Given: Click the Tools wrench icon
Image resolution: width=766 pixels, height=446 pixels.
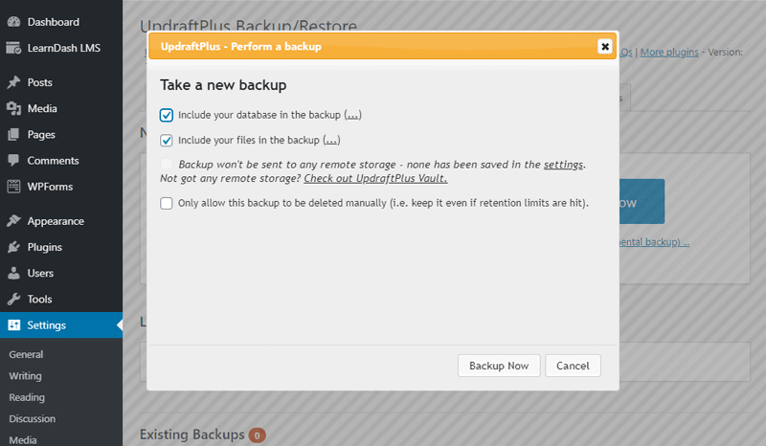Looking at the screenshot, I should 13,299.
